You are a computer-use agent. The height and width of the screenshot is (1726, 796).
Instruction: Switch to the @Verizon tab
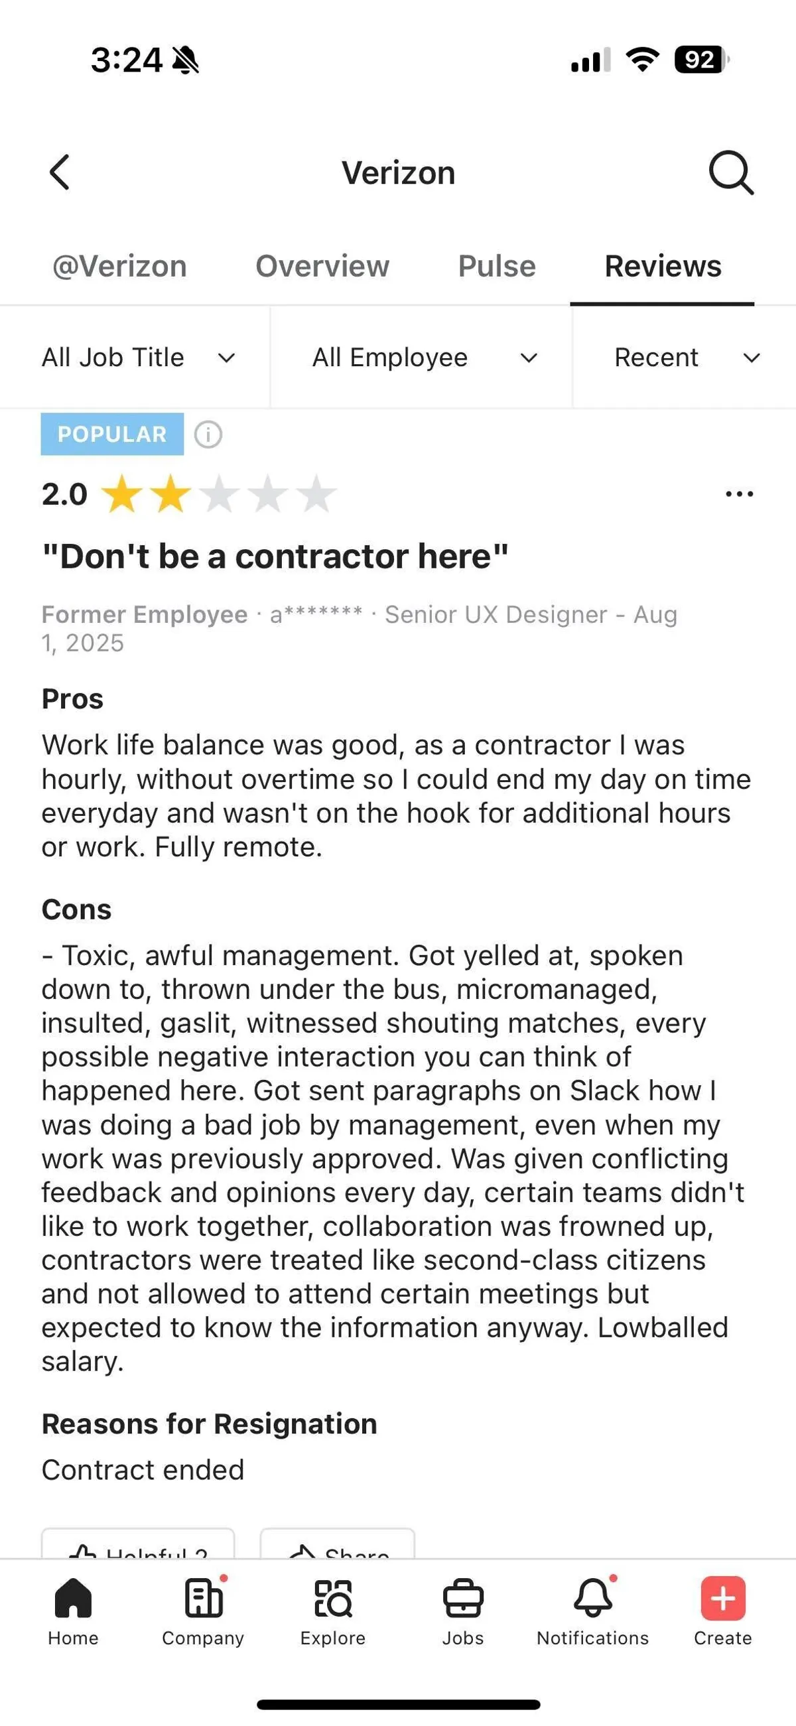(x=120, y=267)
